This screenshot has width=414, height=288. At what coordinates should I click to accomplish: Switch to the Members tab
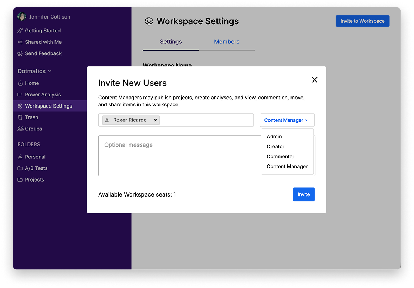[x=226, y=42]
